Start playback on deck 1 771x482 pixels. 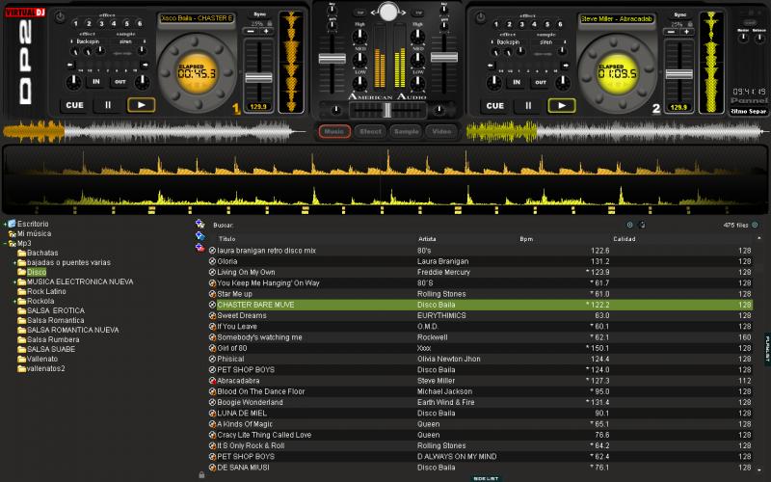[141, 105]
